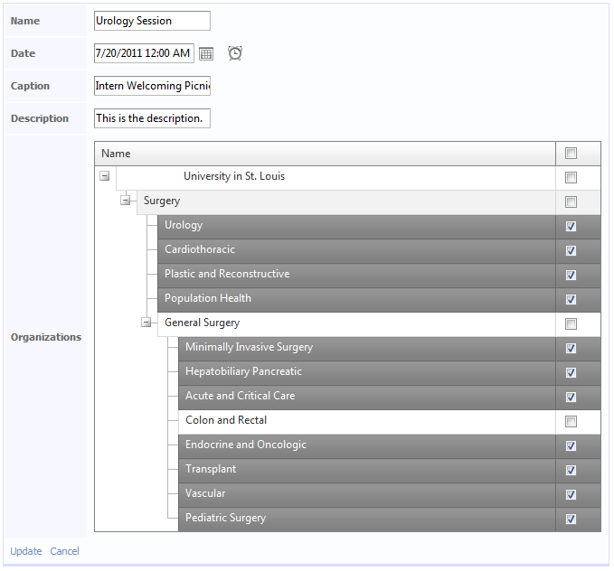
Task: Click the Name text field
Action: [152, 21]
